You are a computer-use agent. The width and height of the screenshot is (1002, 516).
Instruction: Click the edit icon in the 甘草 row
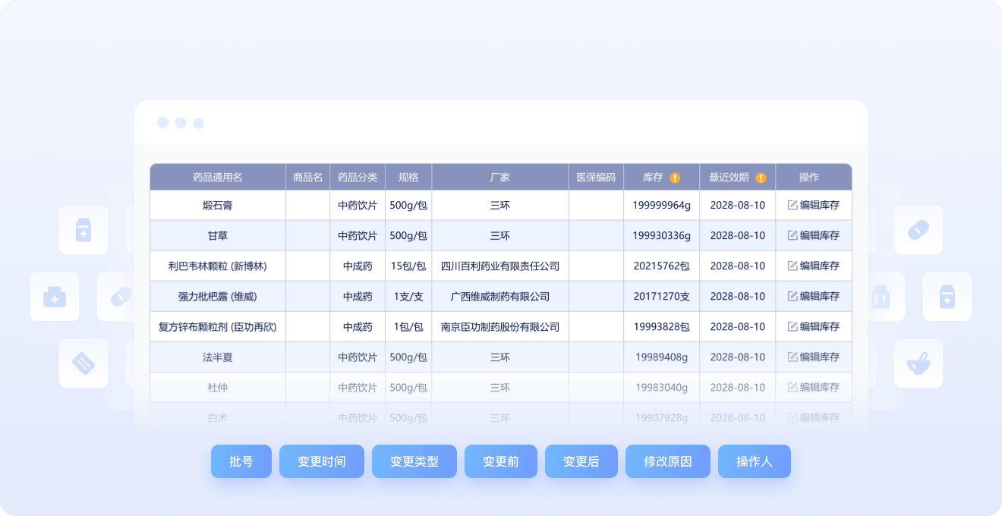[792, 235]
